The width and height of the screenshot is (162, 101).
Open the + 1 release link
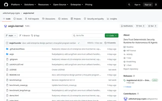(127, 87)
